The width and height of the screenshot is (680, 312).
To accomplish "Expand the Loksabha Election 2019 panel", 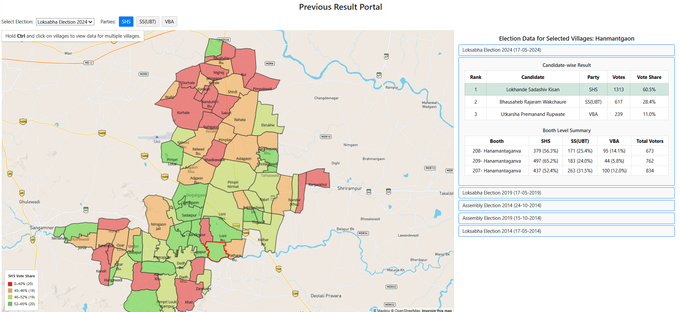I will coord(567,193).
